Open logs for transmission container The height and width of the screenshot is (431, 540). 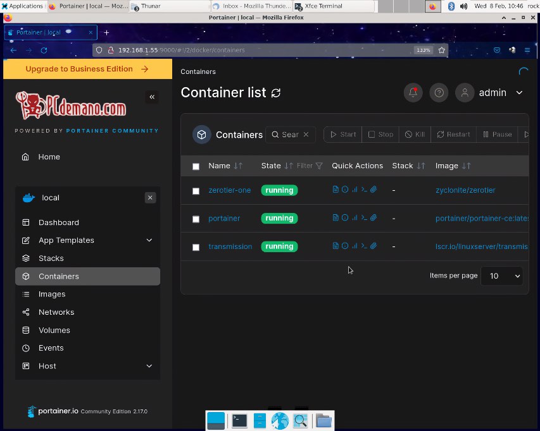click(336, 246)
